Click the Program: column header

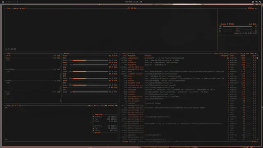(x=132, y=56)
